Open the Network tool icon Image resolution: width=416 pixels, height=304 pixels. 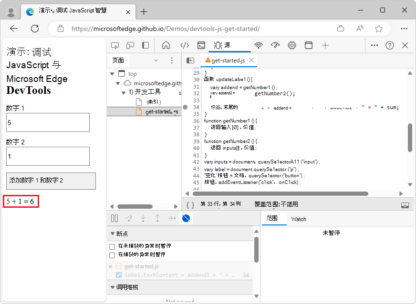(x=259, y=45)
